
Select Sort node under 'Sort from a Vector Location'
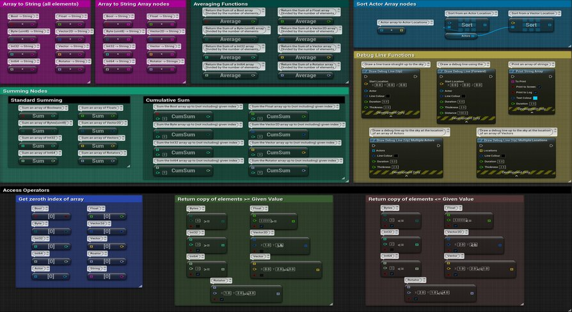[531, 25]
